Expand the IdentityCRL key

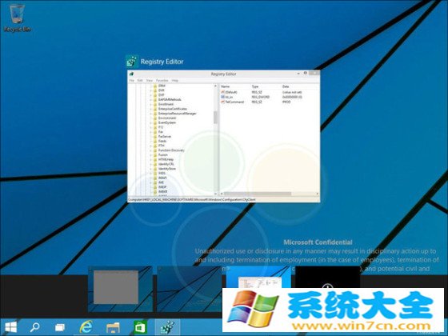tap(151, 164)
